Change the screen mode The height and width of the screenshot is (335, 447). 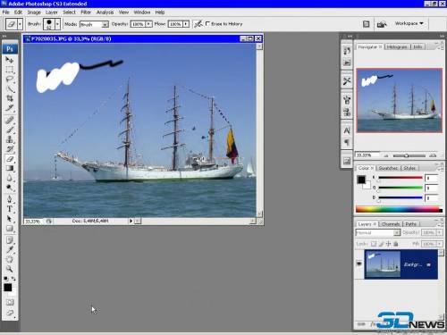(10, 313)
